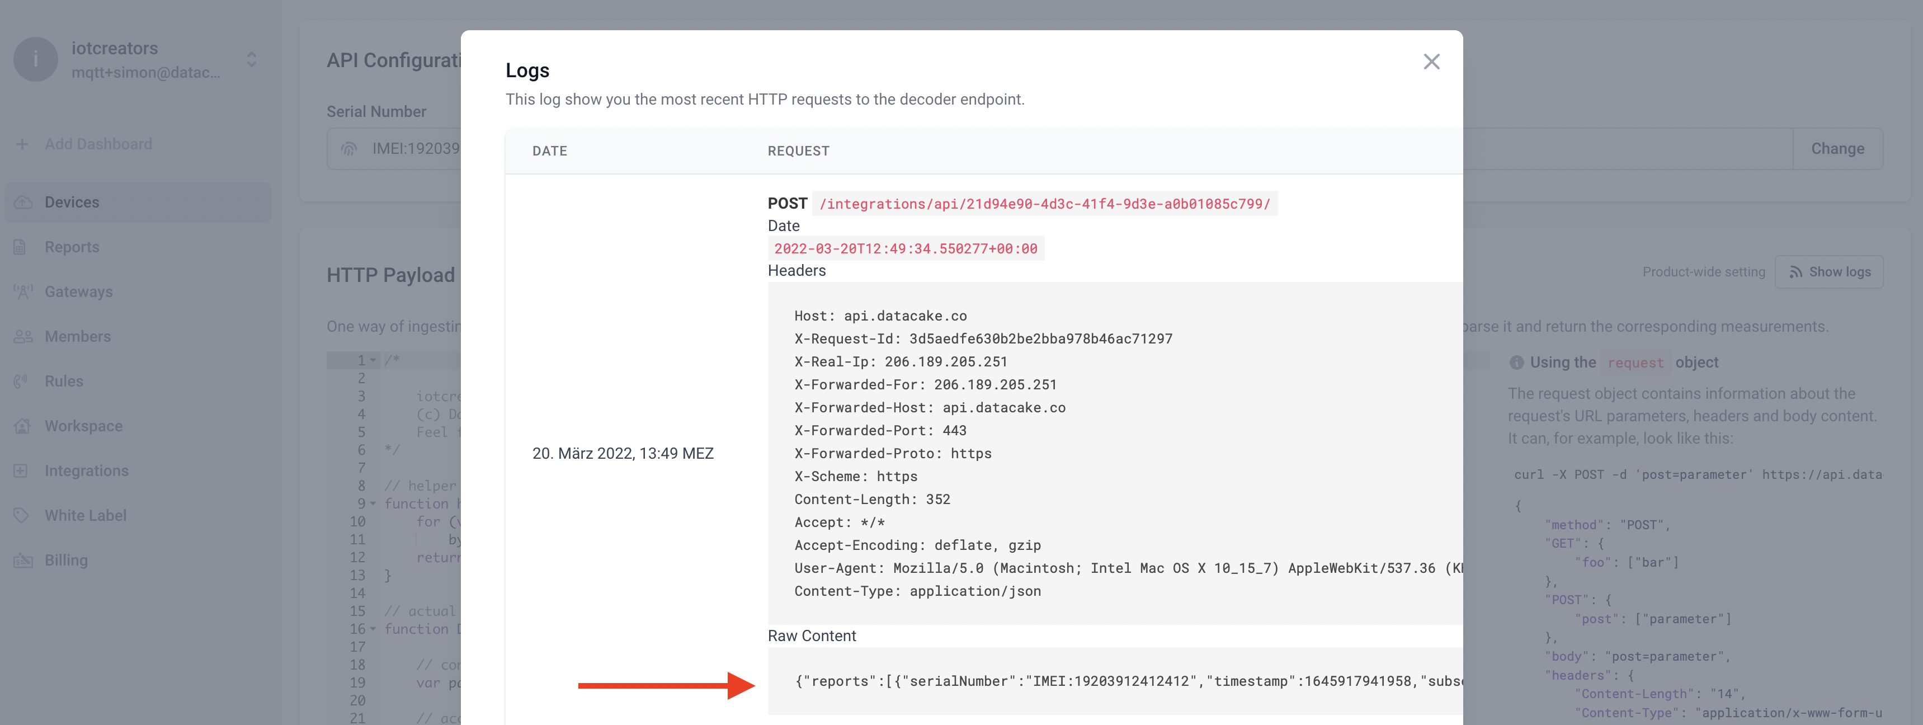Click the Change serial number button
1923x725 pixels.
1837,149
